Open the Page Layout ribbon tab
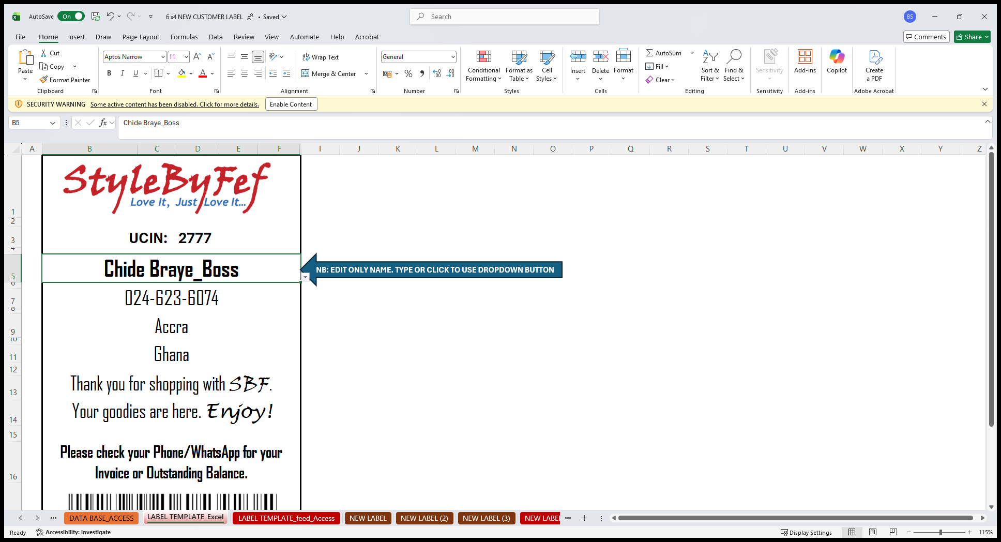 [x=141, y=37]
